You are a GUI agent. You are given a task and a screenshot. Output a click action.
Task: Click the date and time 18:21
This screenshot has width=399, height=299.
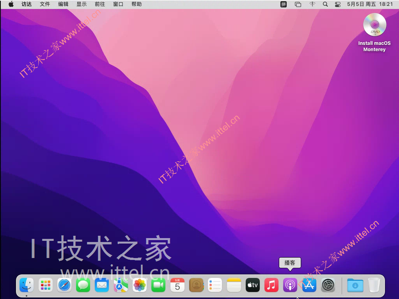click(x=370, y=4)
